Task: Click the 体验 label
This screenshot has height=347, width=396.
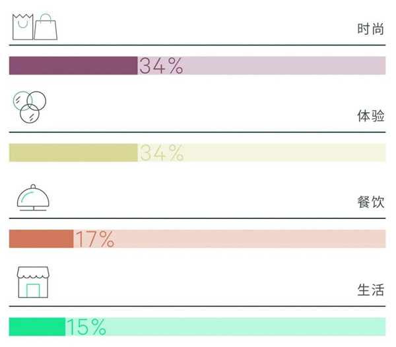Action: pyautogui.click(x=370, y=116)
